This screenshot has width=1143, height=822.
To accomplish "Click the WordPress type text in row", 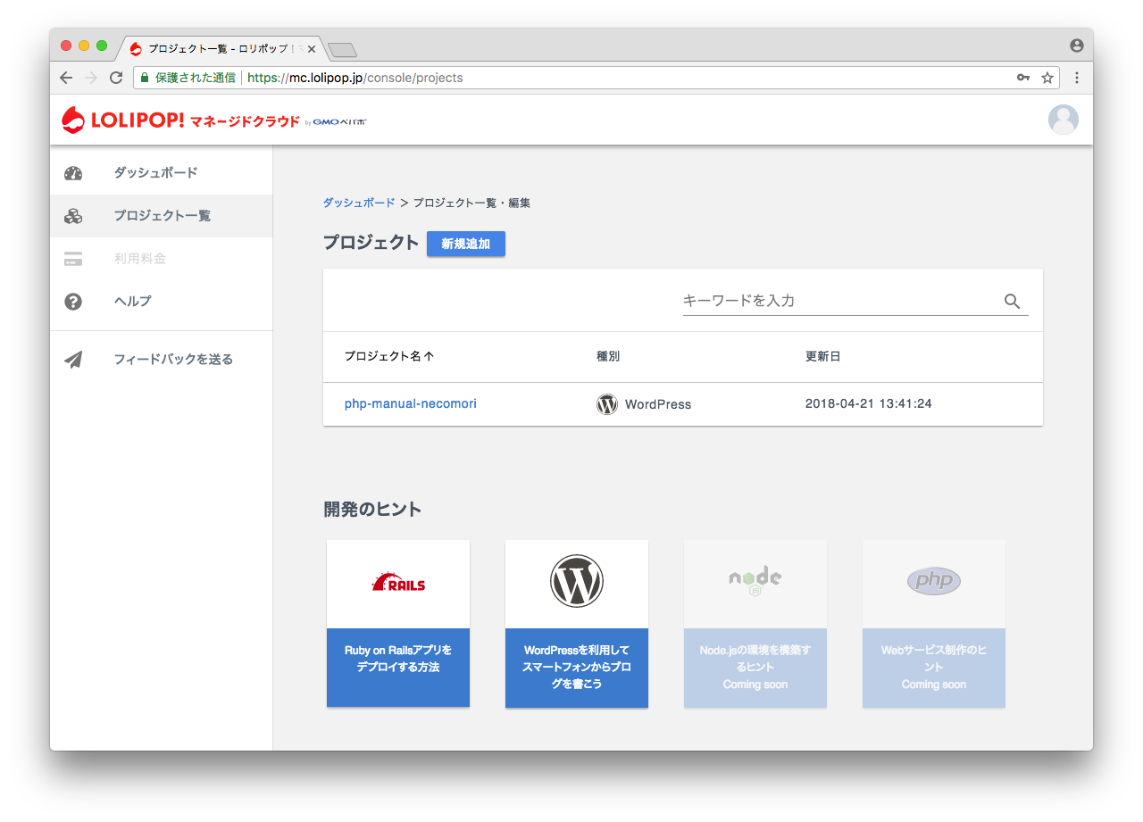I will [658, 404].
